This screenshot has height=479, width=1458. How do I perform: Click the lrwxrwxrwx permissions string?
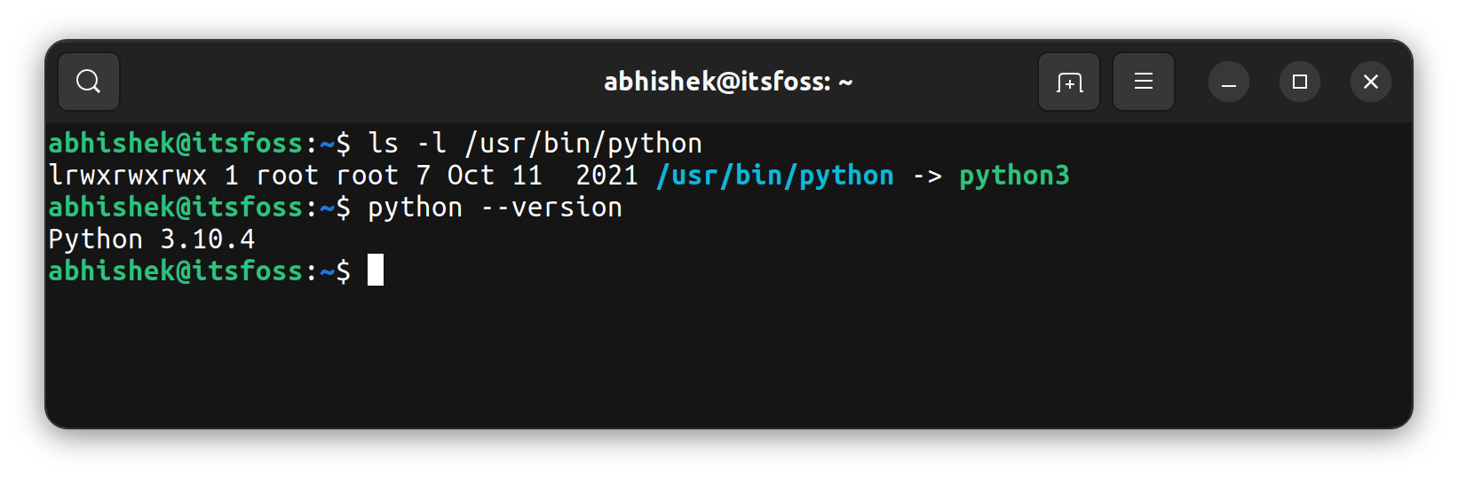pyautogui.click(x=128, y=176)
